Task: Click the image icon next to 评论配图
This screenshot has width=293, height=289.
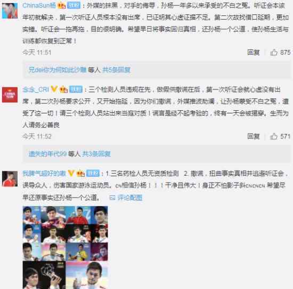Action: click(112, 197)
